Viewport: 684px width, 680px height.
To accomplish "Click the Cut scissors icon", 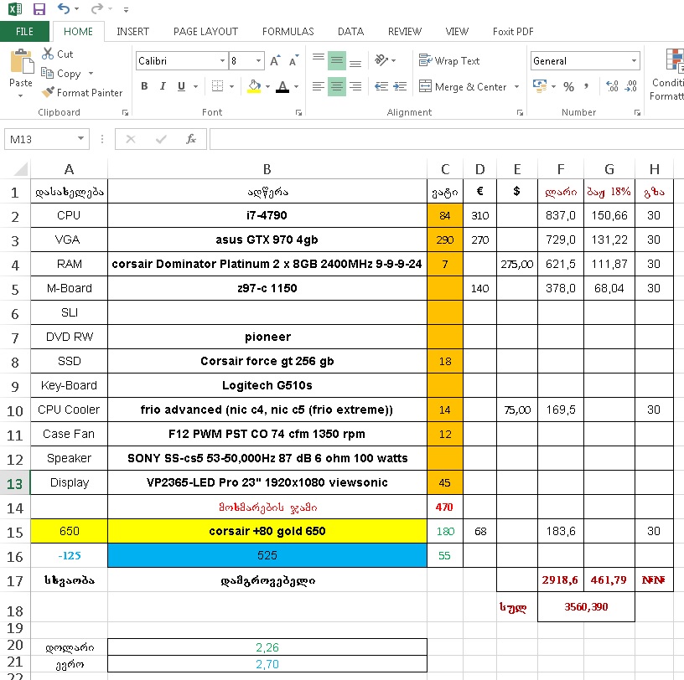I will (48, 54).
